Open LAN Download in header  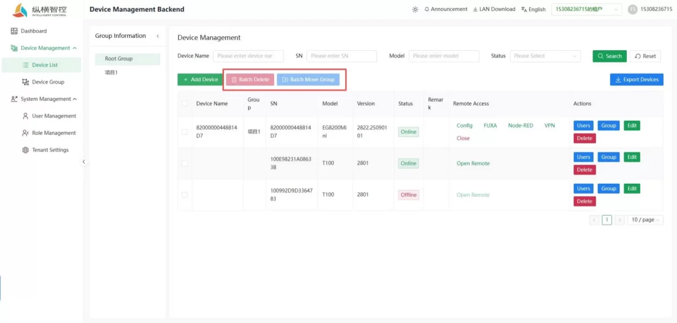[494, 10]
